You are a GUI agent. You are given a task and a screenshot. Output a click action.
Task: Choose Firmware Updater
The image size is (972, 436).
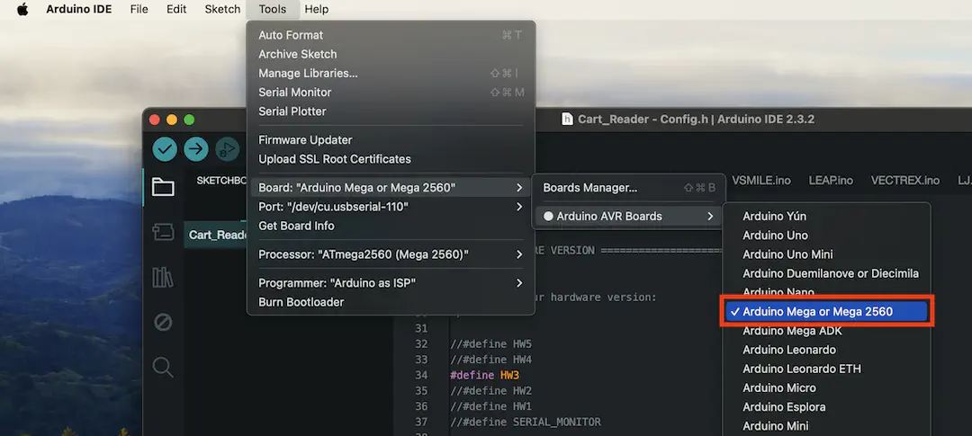(391, 140)
